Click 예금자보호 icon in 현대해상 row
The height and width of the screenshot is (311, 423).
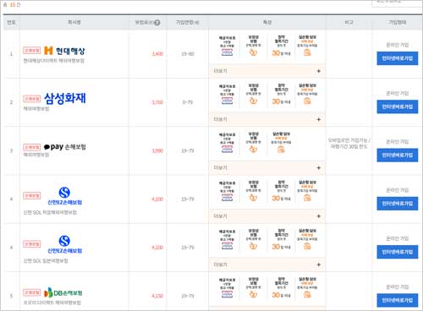pos(227,52)
